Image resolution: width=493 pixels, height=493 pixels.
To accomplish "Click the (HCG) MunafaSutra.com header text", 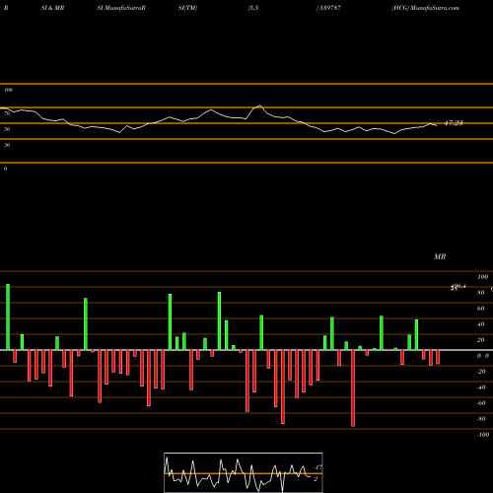I will [x=425, y=8].
